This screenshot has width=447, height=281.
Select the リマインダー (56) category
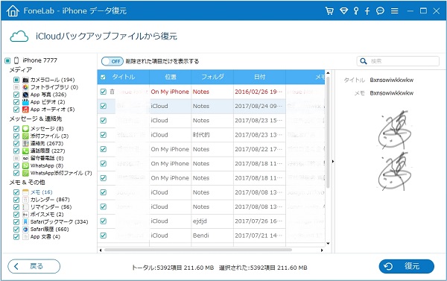coord(51,206)
